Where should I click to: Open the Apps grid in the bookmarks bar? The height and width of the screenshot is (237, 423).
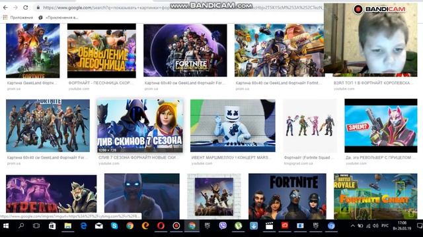pyautogui.click(x=5, y=18)
